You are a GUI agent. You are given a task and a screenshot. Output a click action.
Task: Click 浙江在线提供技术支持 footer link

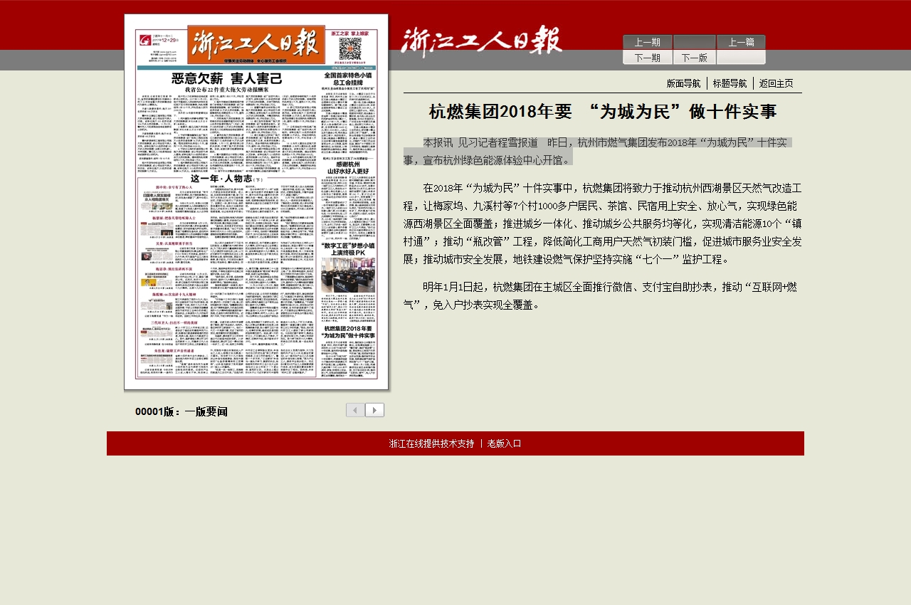tap(431, 443)
